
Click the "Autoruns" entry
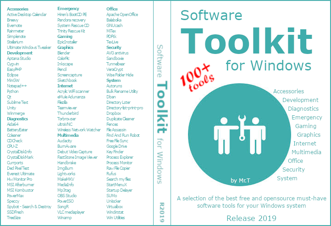click(114, 86)
